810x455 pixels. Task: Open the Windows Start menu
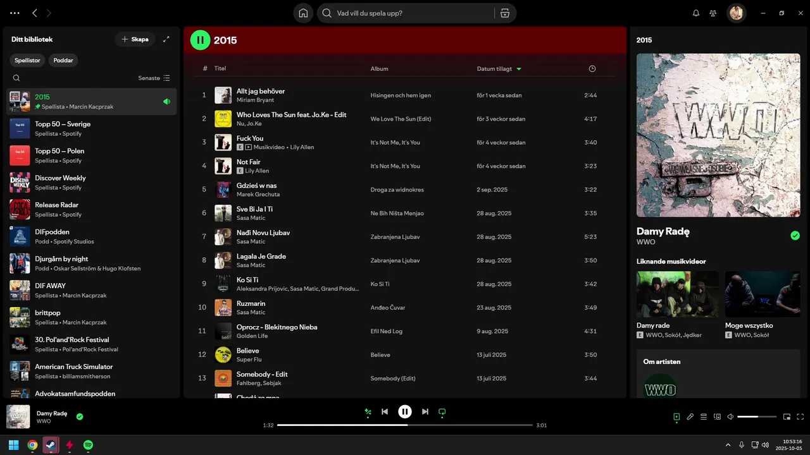13,445
